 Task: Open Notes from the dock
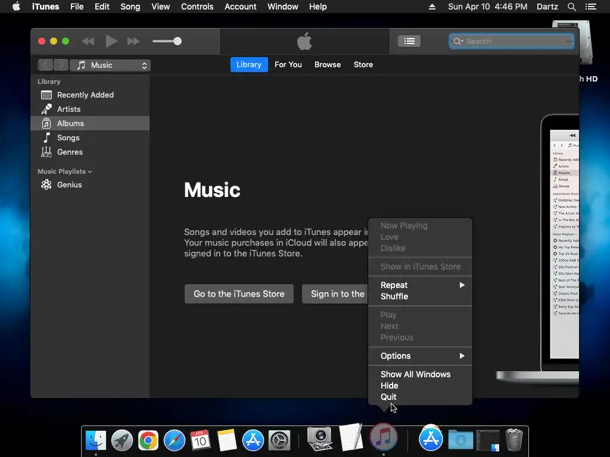pos(227,441)
